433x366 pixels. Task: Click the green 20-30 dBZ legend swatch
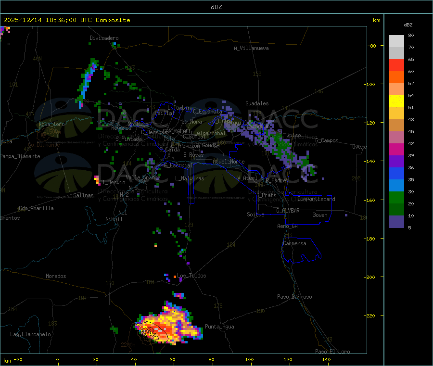click(x=396, y=197)
